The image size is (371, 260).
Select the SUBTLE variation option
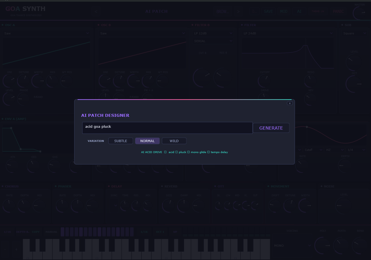pyautogui.click(x=121, y=141)
